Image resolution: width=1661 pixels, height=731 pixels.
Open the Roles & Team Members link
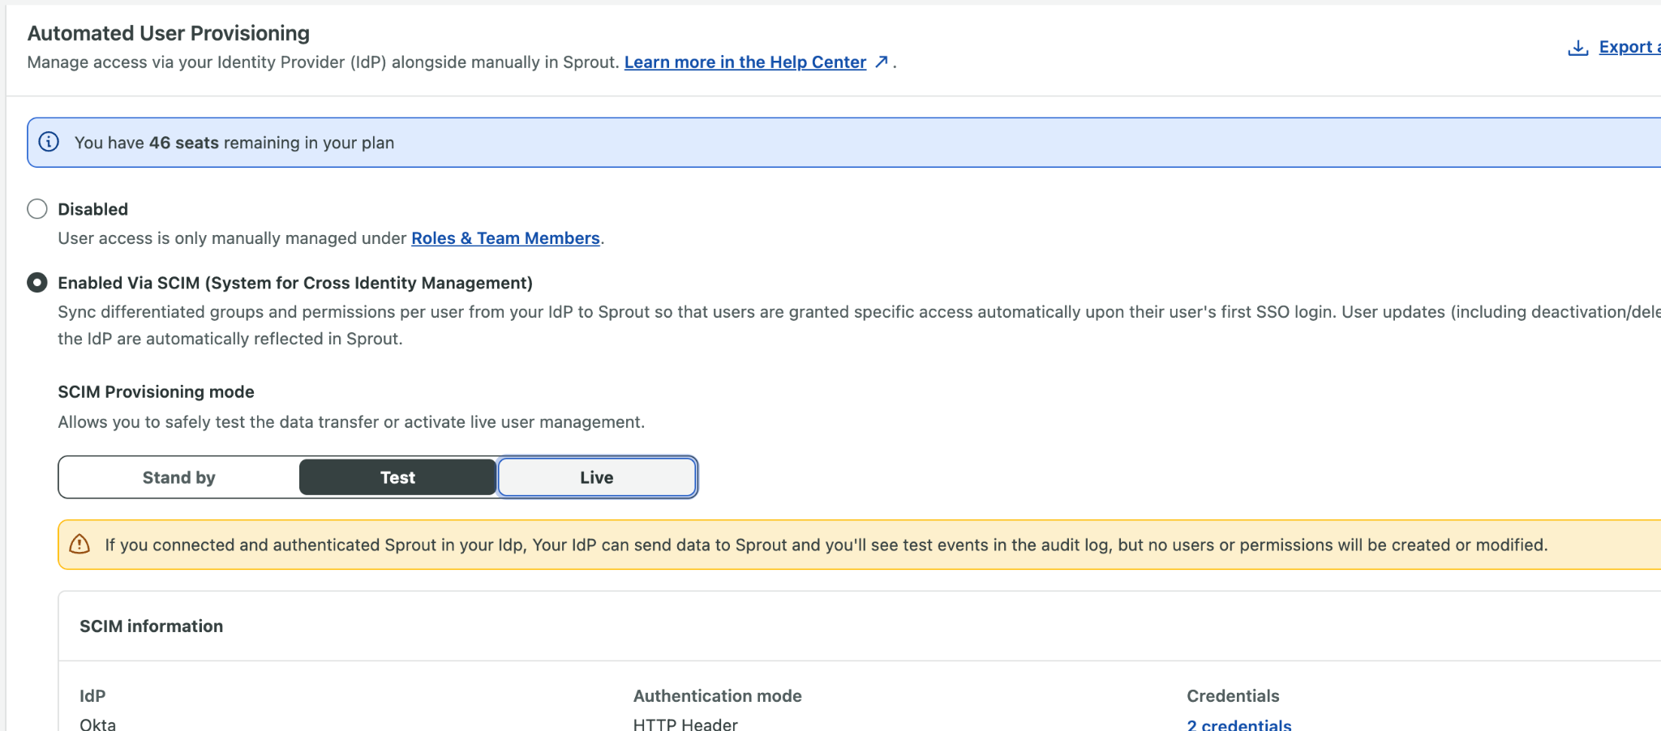(x=505, y=238)
